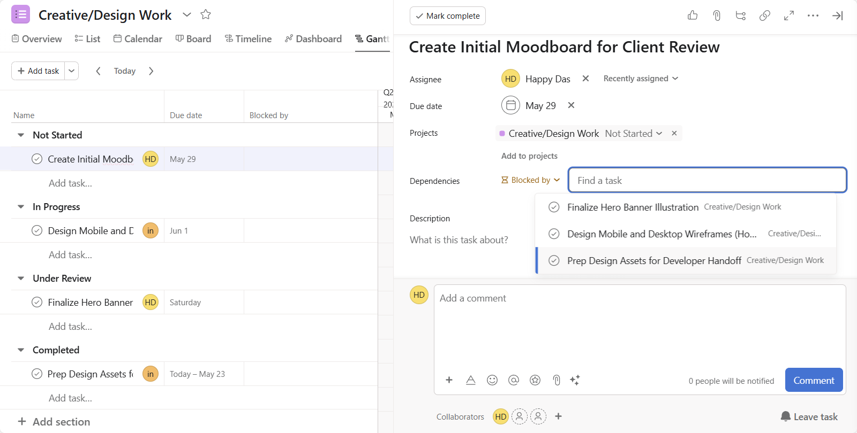This screenshot has height=433, width=857.
Task: Switch to Board tab
Action: click(193, 38)
